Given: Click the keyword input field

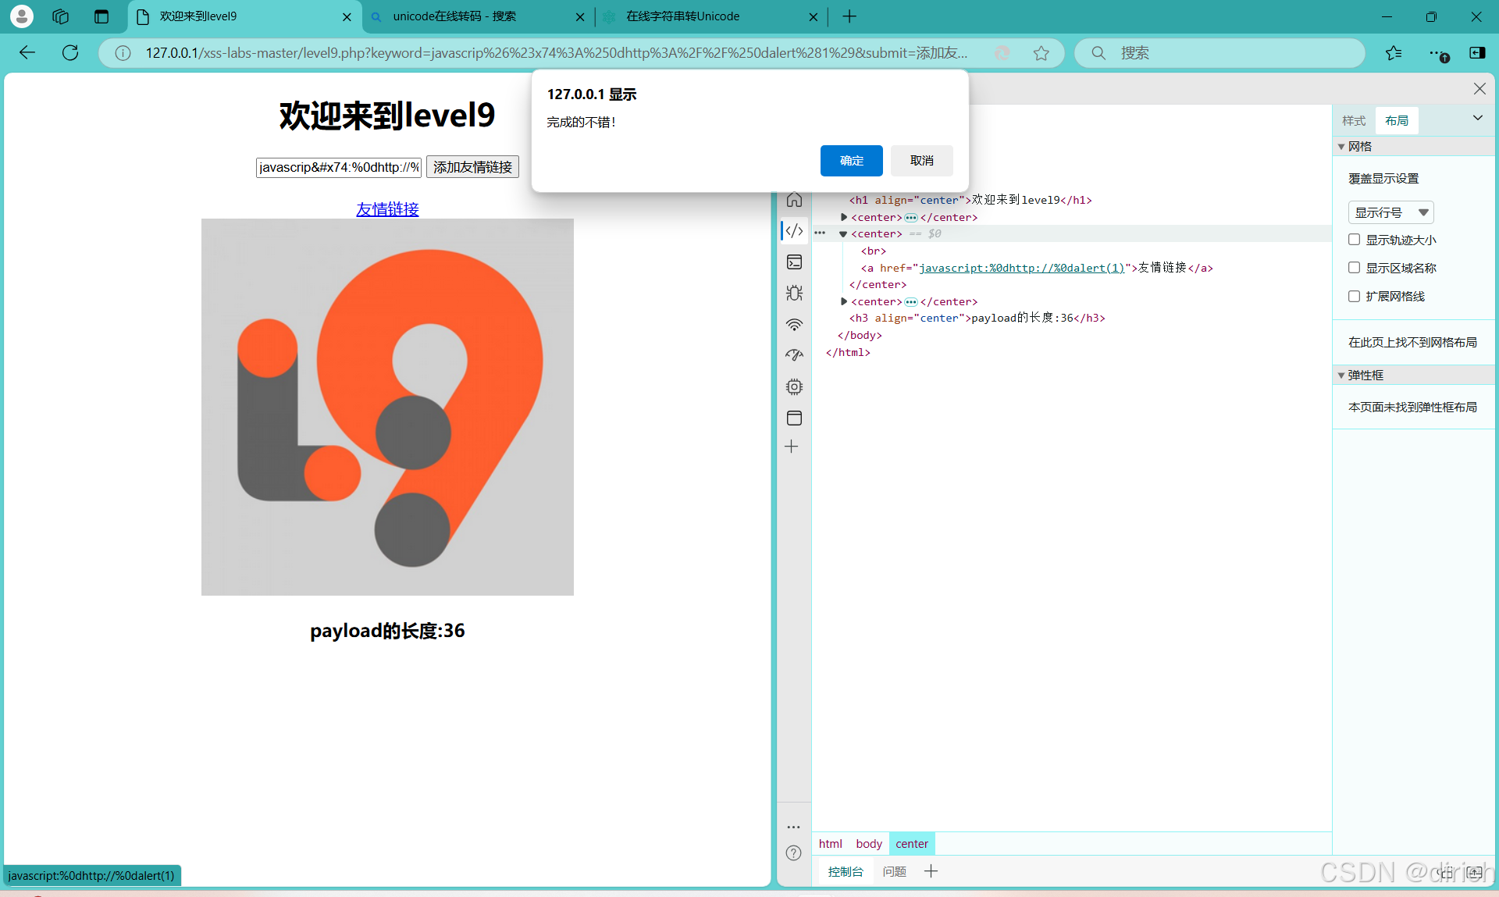Looking at the screenshot, I should coord(338,167).
